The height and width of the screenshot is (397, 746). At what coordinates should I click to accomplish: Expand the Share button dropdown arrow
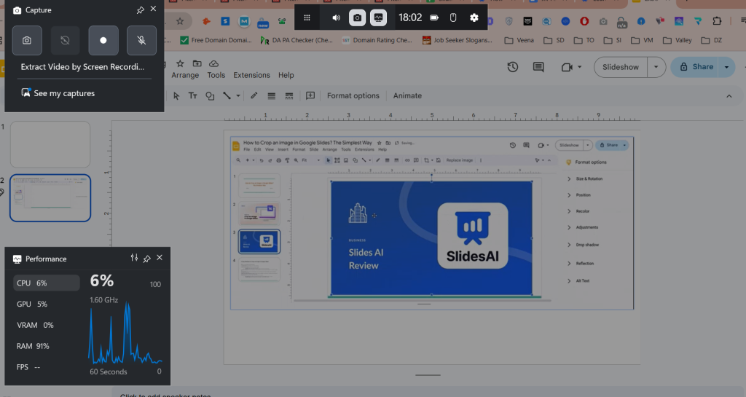point(726,67)
